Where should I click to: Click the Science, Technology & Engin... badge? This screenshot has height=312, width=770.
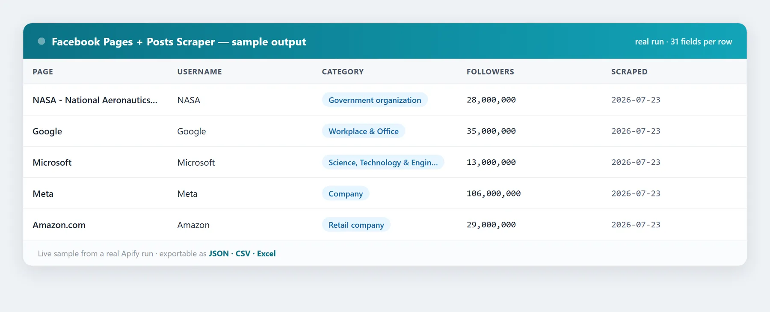(383, 162)
